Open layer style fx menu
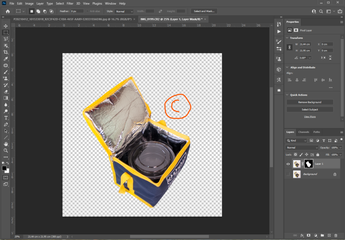The width and height of the screenshot is (345, 240). (x=302, y=236)
